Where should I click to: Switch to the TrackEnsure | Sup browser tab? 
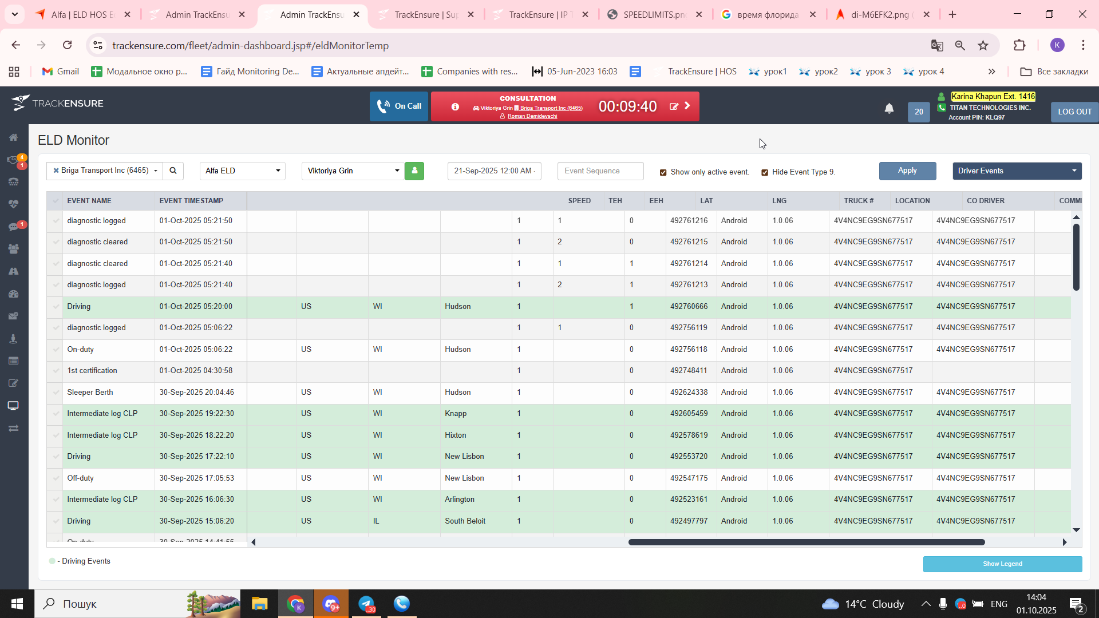(x=426, y=15)
